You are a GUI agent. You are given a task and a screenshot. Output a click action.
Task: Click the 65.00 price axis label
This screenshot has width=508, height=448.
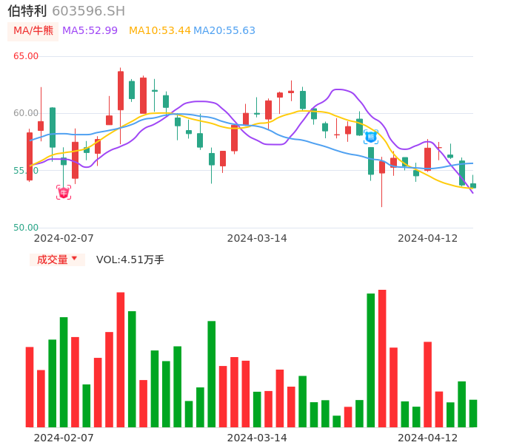(26, 56)
